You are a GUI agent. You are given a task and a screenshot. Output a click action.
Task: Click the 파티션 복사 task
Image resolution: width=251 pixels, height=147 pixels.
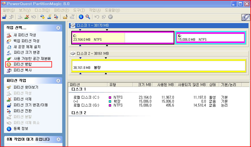(x=23, y=70)
